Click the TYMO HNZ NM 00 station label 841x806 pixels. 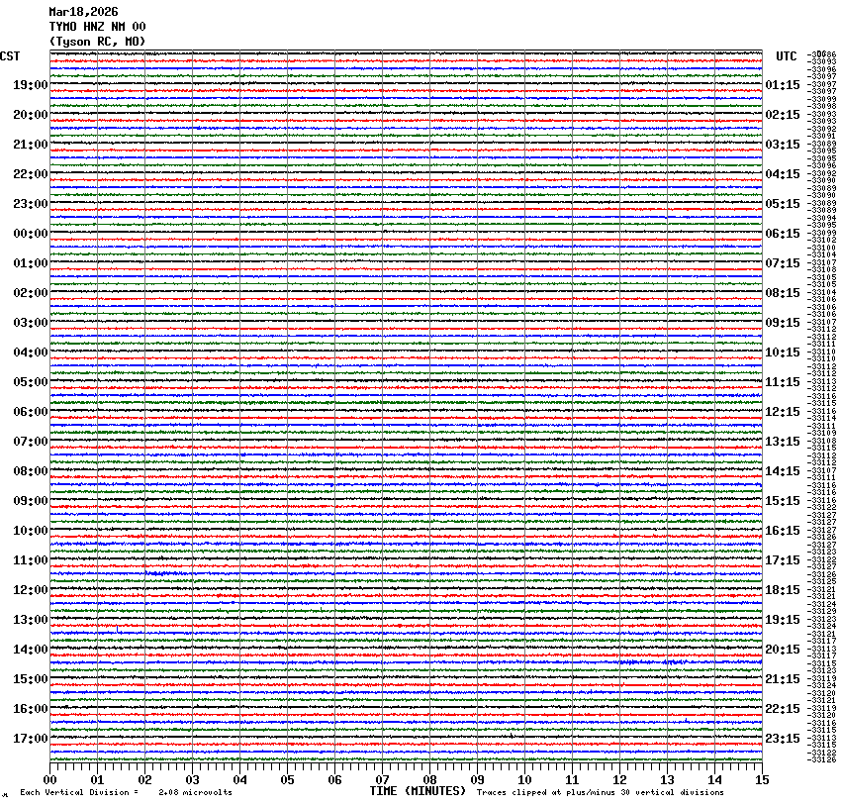(x=98, y=27)
